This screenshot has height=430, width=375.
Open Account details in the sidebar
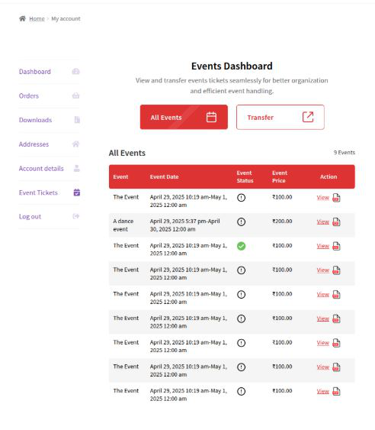point(41,168)
